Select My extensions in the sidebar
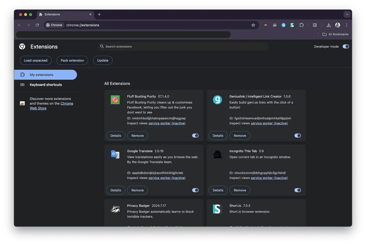This screenshot has height=245, width=366. [45, 75]
